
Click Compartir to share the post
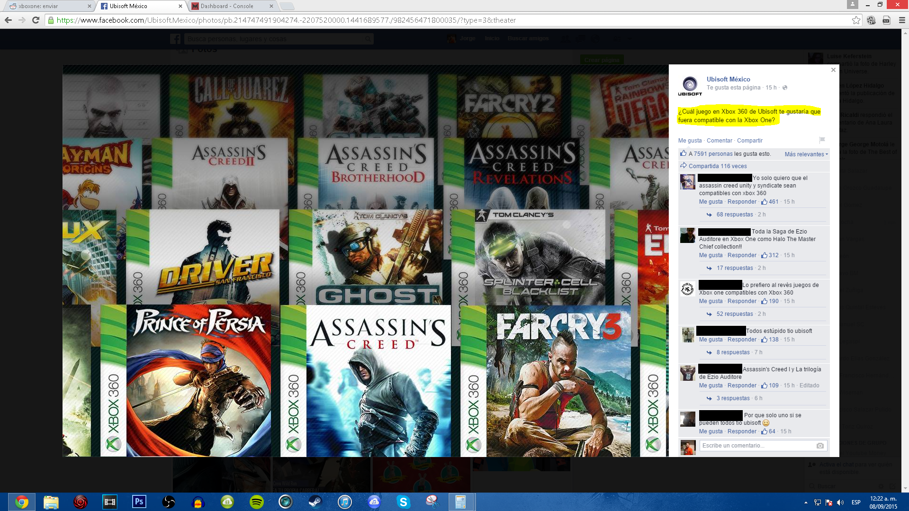tap(749, 141)
